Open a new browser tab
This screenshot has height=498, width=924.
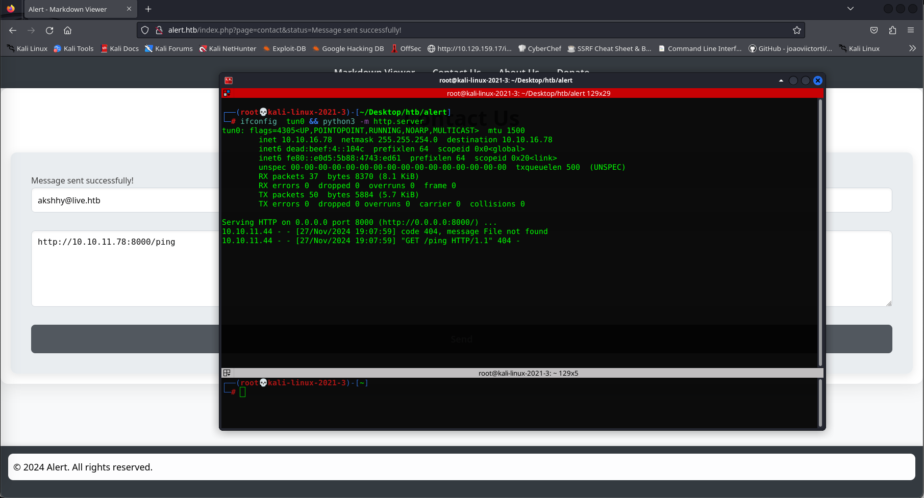click(x=148, y=9)
